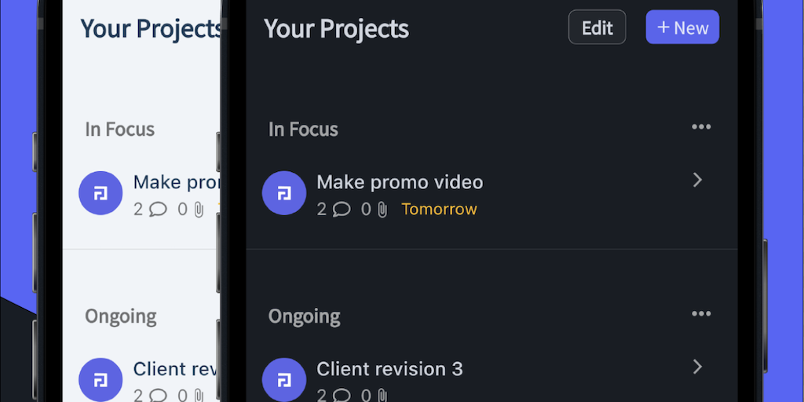Open the Make promo video project title
This screenshot has width=804, height=402.
[400, 182]
